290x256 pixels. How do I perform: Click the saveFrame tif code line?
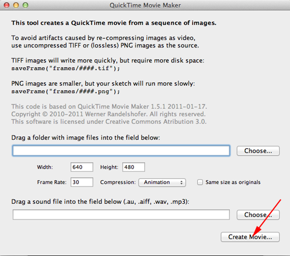(x=66, y=68)
